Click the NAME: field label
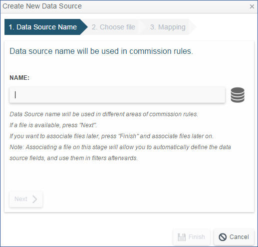 tap(19, 78)
